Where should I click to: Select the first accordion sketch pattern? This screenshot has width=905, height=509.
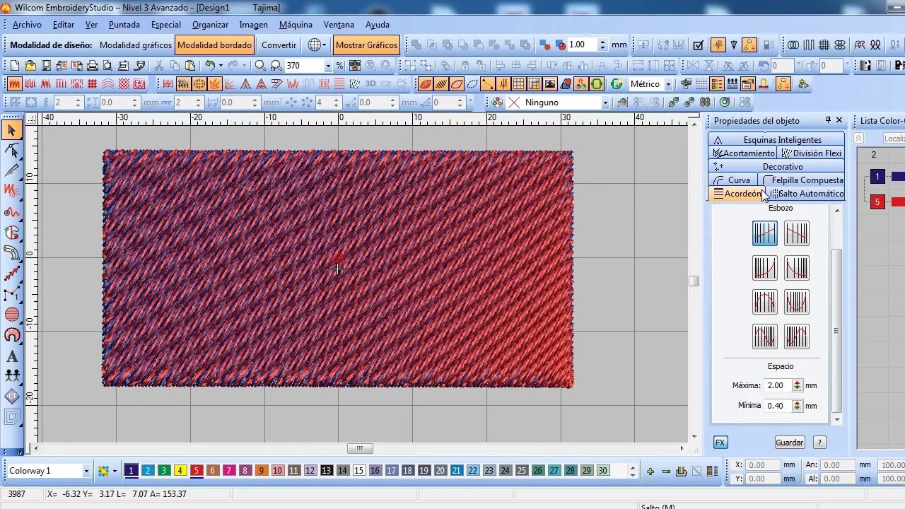(764, 233)
